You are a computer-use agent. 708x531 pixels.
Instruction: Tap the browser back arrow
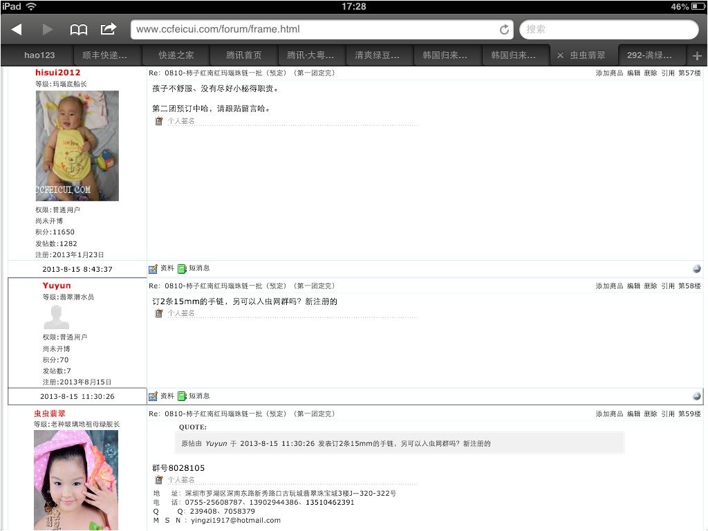pos(17,29)
